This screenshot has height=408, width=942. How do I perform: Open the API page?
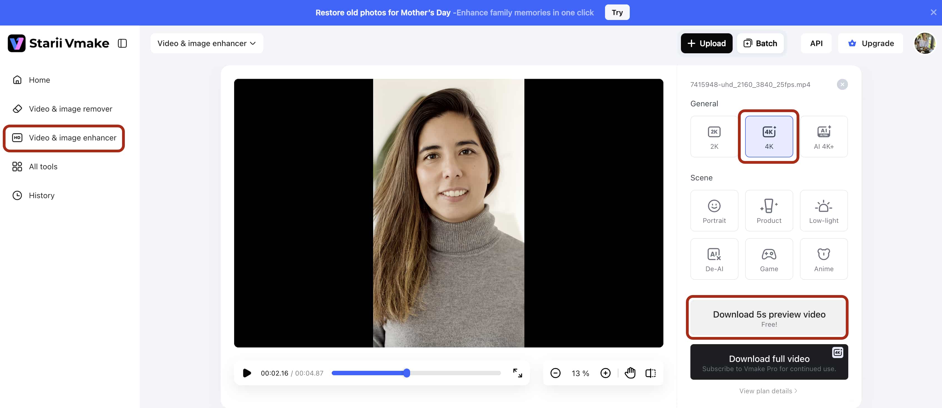click(816, 43)
